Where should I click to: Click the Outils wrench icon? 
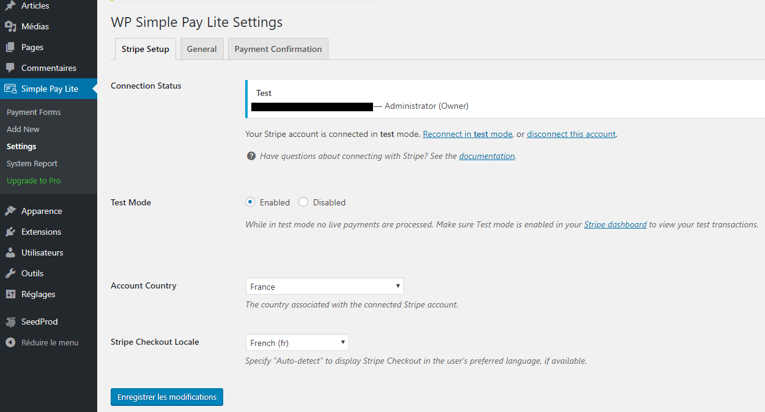click(x=10, y=273)
